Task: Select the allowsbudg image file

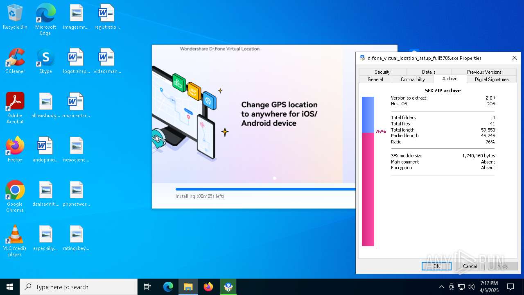Action: 45,106
